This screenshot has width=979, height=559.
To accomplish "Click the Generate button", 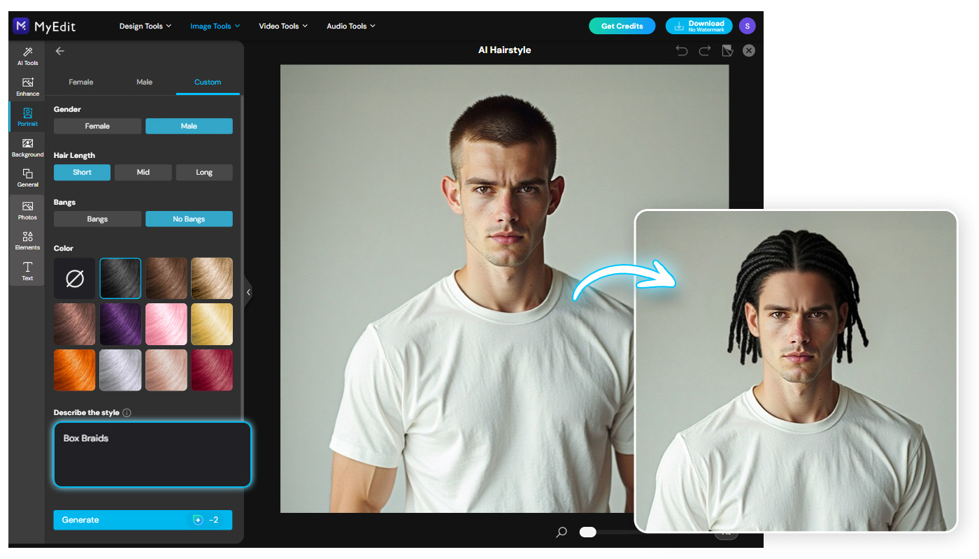I will point(143,520).
